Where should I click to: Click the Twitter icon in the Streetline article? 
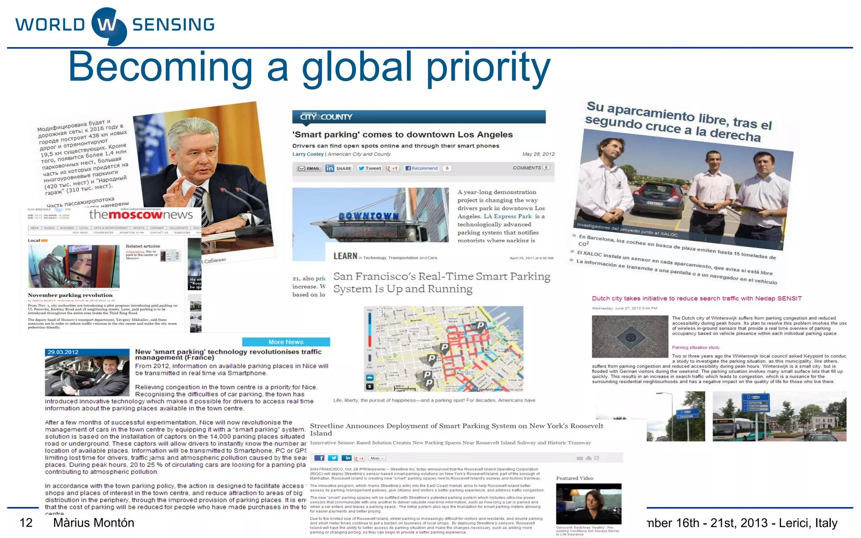333,458
